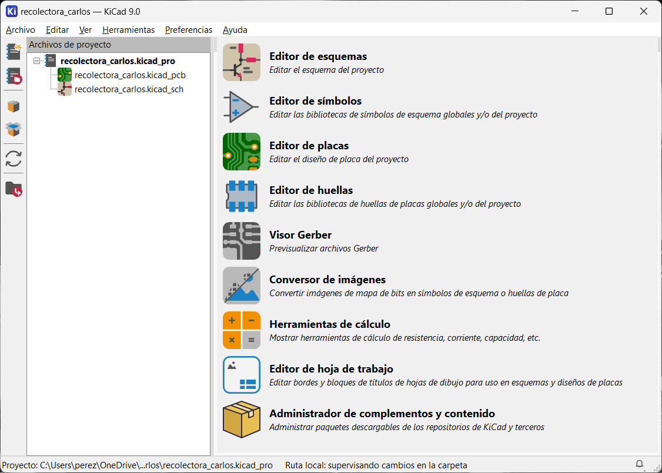662x473 pixels.
Task: Open the Editar menu
Action: click(x=58, y=30)
